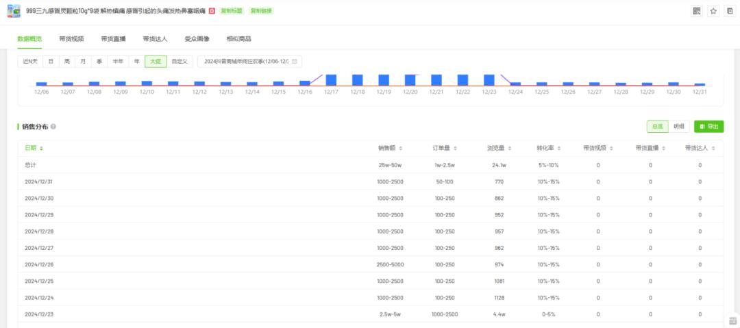Image resolution: width=740 pixels, height=328 pixels.
Task: Sort by 销售额 column sort arrows
Action: tap(401, 148)
